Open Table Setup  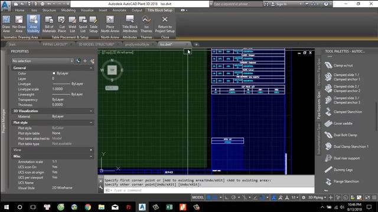coord(93,24)
